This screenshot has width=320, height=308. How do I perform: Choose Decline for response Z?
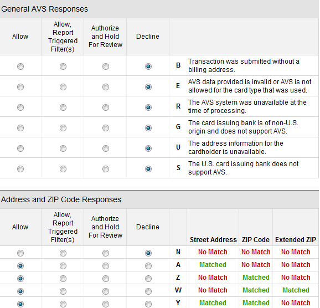[x=148, y=279]
